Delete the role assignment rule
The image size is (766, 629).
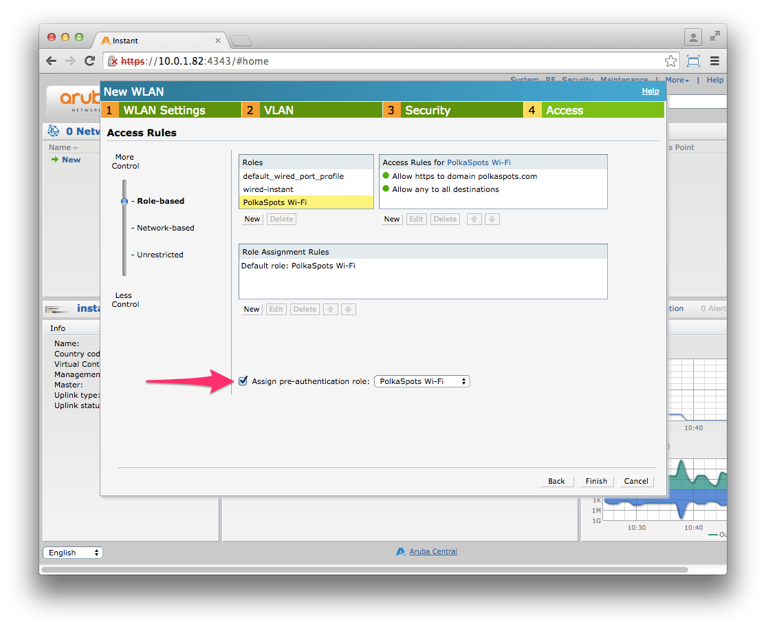[x=305, y=309]
